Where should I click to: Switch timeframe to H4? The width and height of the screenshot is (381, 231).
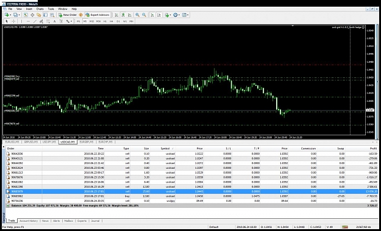pos(112,21)
